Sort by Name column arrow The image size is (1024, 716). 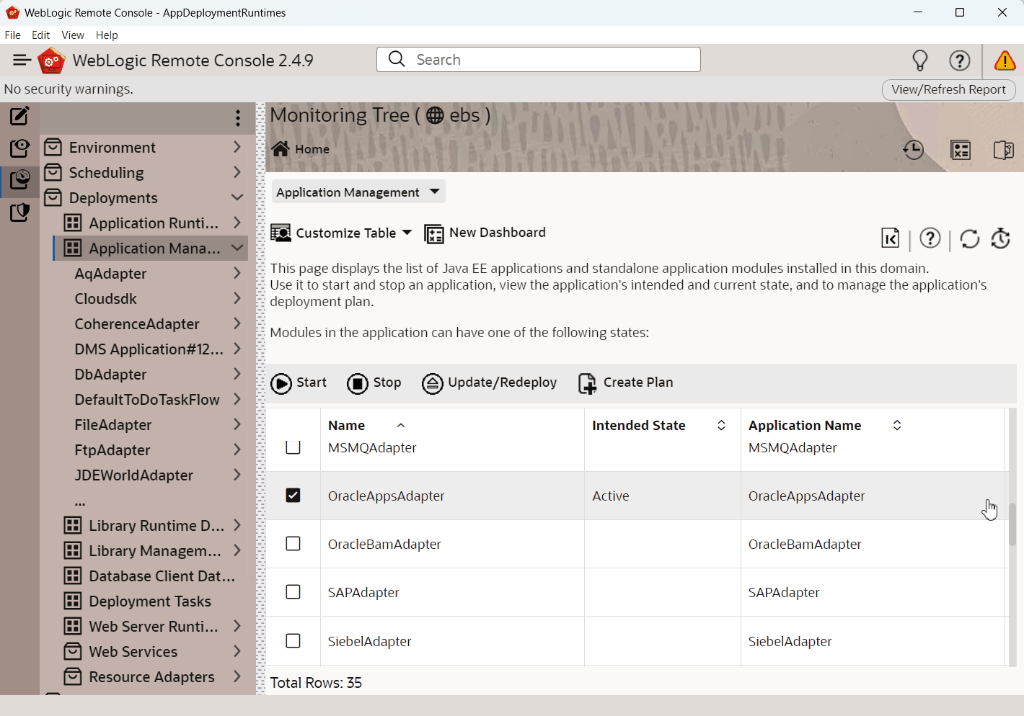pos(401,426)
